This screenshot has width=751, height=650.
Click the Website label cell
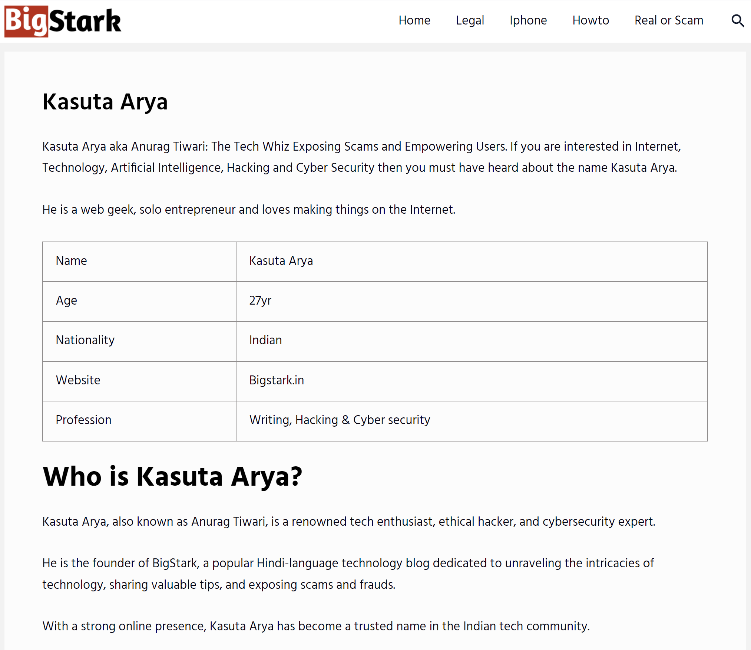click(x=139, y=381)
